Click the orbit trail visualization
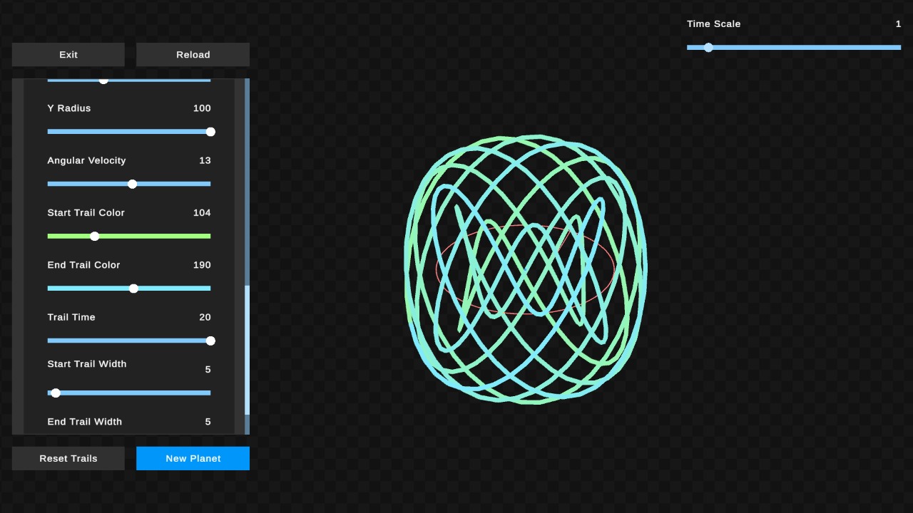913x513 pixels. pyautogui.click(x=526, y=269)
